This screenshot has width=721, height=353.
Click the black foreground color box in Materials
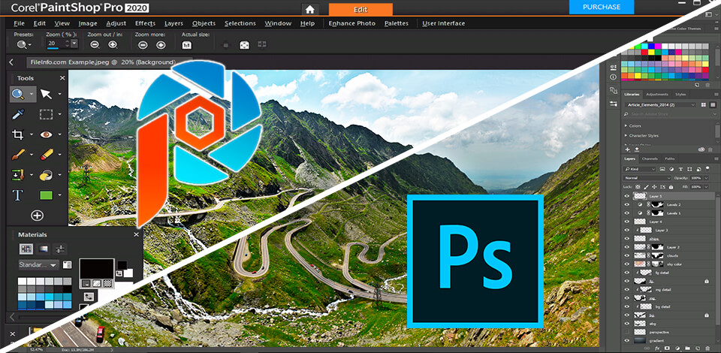[97, 268]
